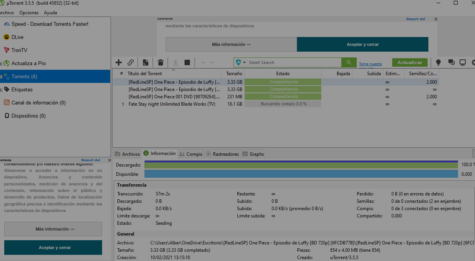Close the top banner advert
The width and height of the screenshot is (475, 261).
[436, 19]
